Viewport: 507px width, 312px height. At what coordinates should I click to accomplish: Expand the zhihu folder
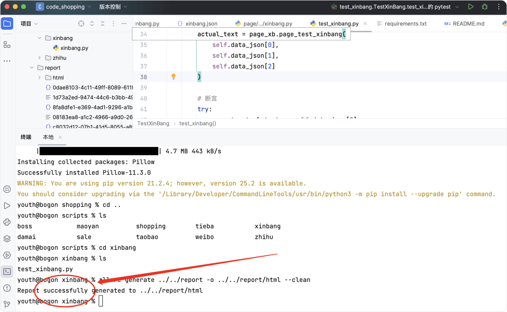pyautogui.click(x=39, y=58)
